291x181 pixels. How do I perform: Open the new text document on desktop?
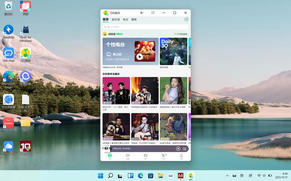click(25, 103)
